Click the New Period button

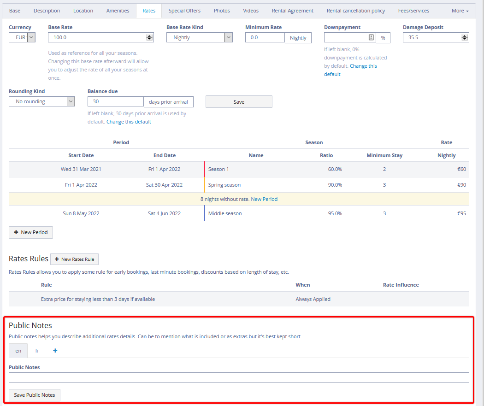point(31,232)
